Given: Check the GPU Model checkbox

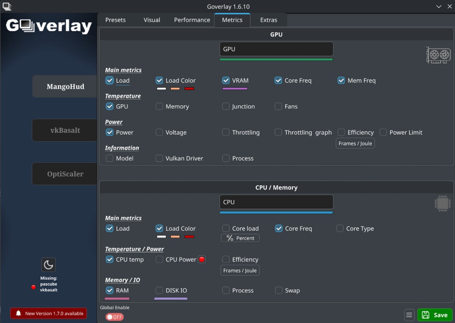Looking at the screenshot, I should tap(109, 158).
